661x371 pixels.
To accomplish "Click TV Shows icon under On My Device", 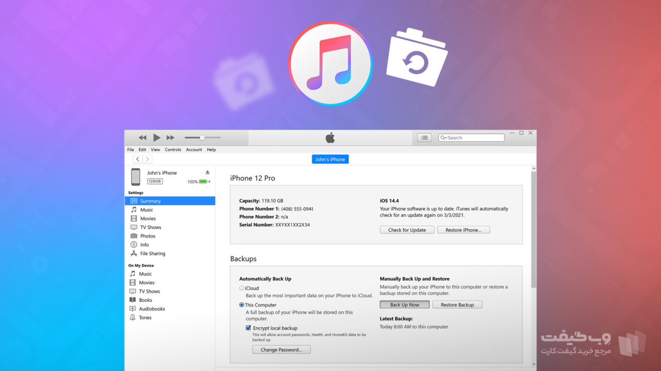I will (133, 291).
